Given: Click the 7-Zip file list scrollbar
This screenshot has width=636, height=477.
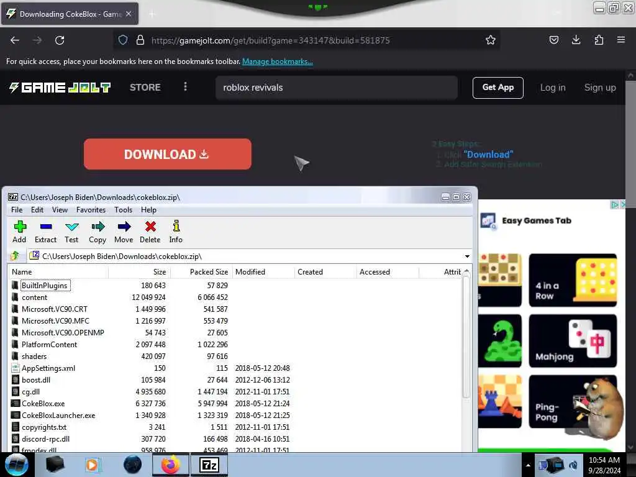Looking at the screenshot, I should 466,337.
